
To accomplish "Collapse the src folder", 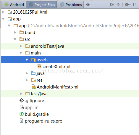I will pyautogui.click(x=15, y=39).
